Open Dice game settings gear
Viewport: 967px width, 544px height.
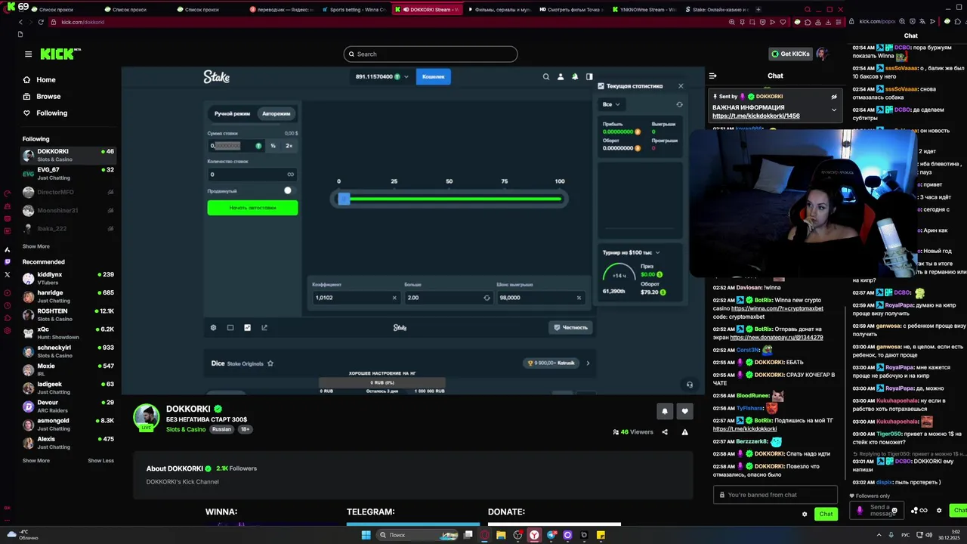[x=213, y=328]
